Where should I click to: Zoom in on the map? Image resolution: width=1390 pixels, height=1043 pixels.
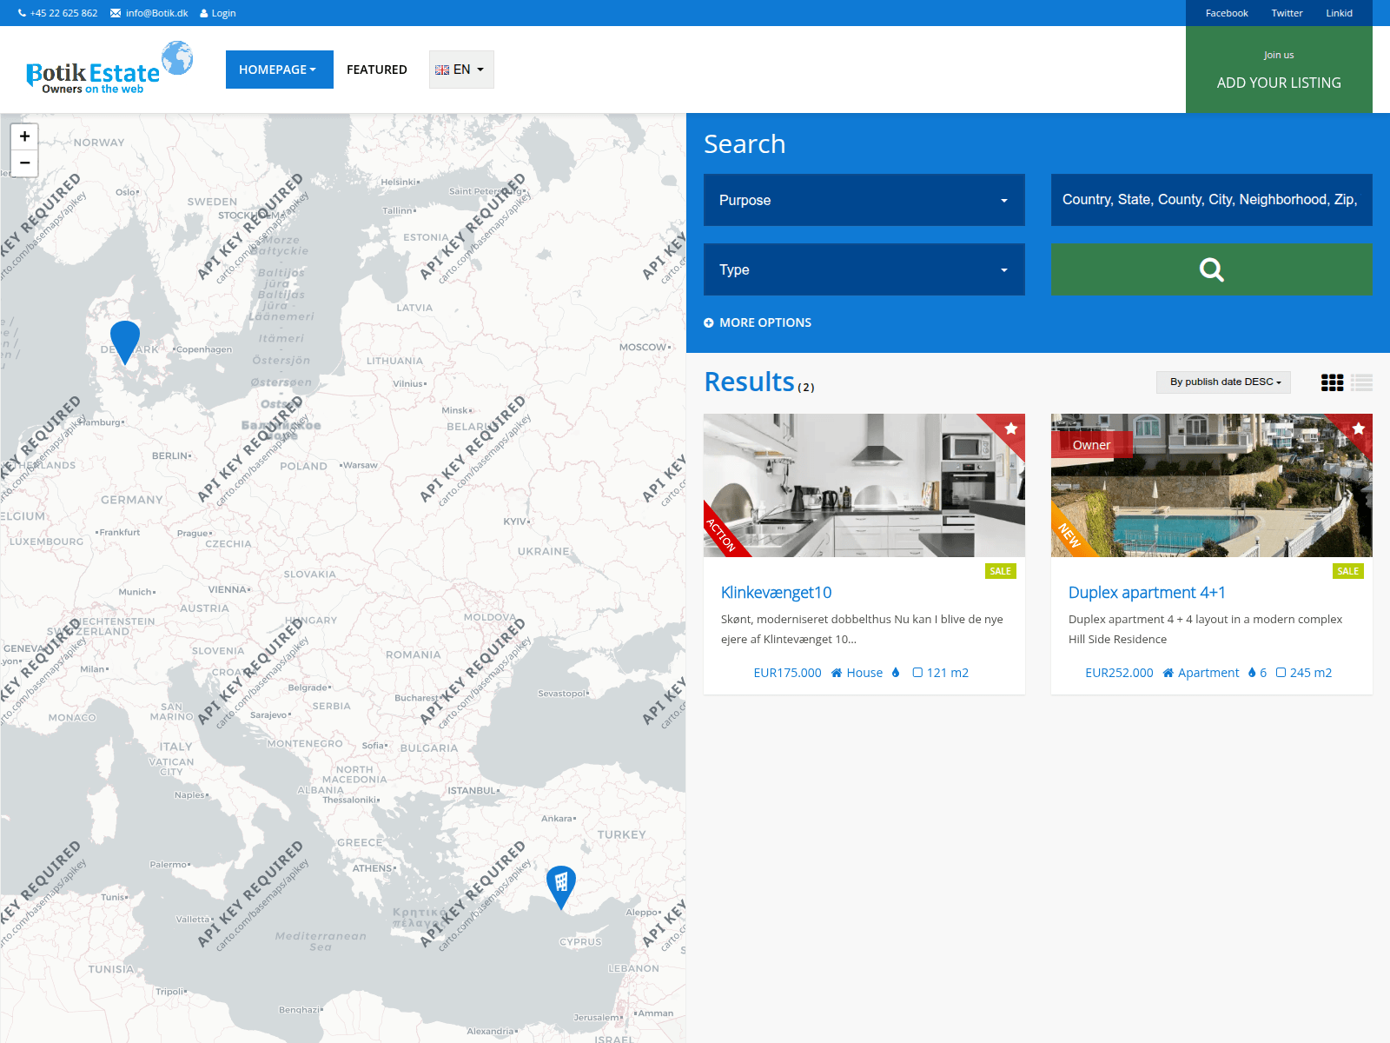point(24,136)
